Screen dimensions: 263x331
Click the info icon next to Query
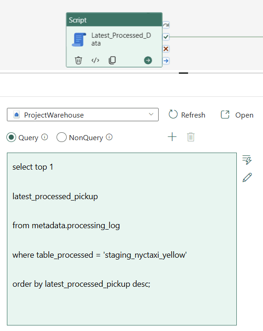point(45,137)
